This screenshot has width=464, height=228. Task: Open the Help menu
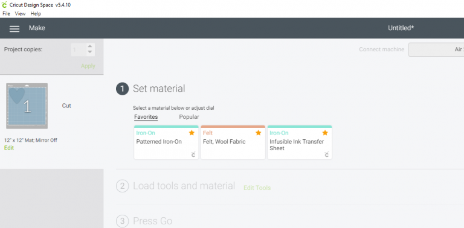(36, 14)
